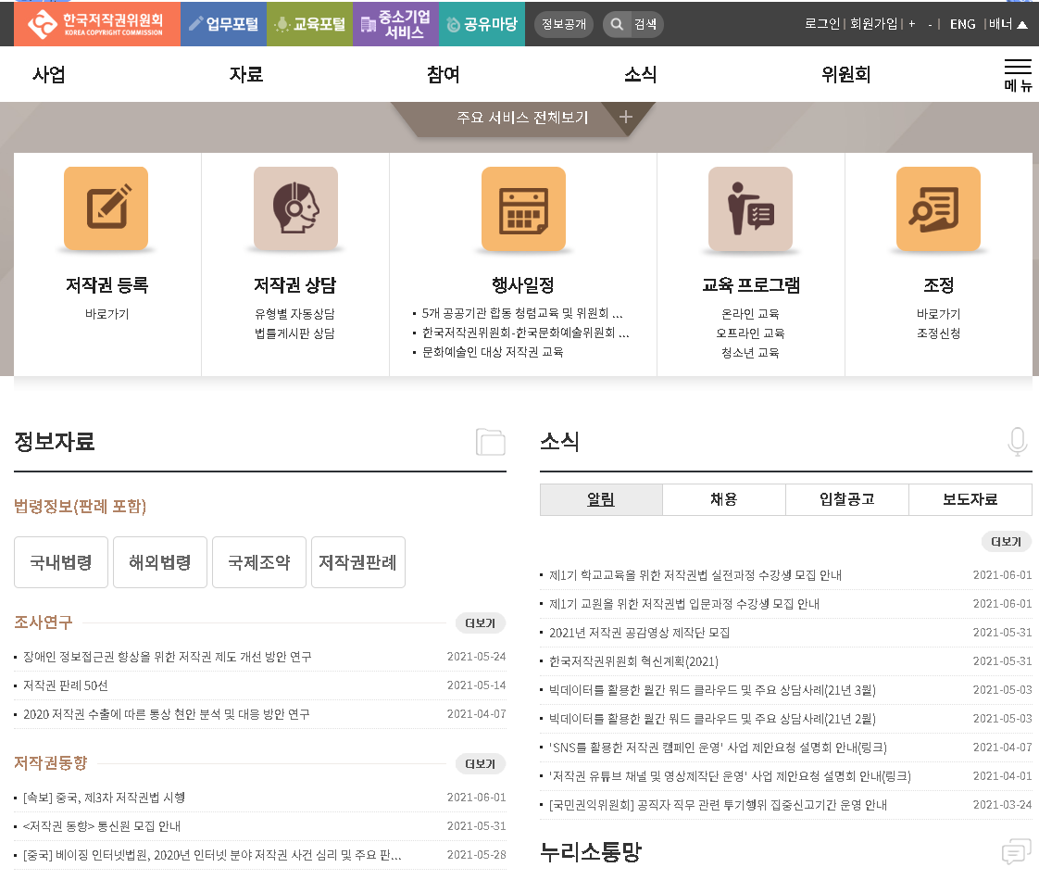
Task: Click the 검색 magnifier icon
Action: [616, 24]
